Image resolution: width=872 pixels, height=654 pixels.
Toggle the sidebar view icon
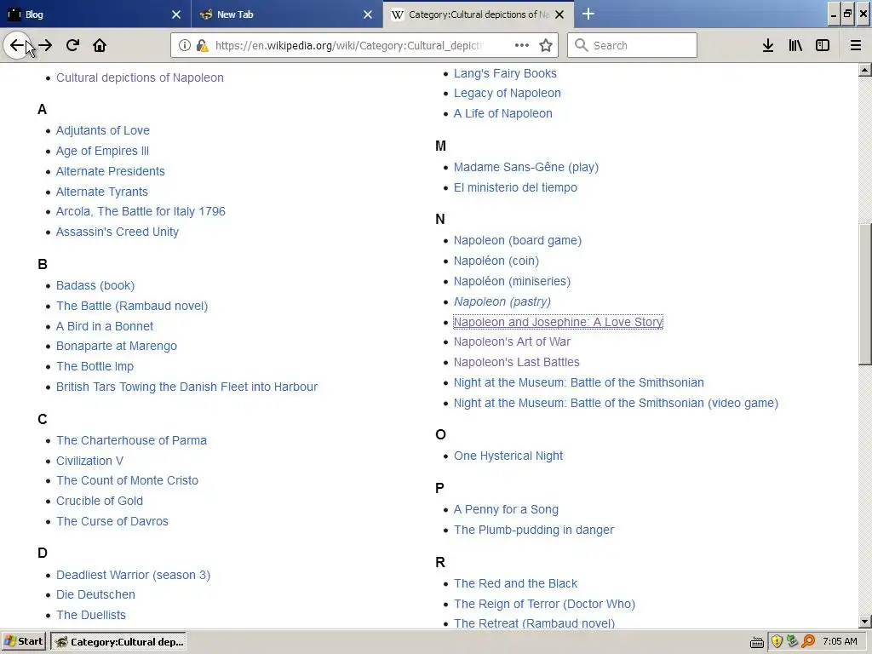[x=823, y=45]
